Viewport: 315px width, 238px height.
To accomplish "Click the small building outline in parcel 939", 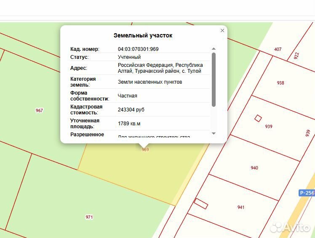I will point(258,118).
